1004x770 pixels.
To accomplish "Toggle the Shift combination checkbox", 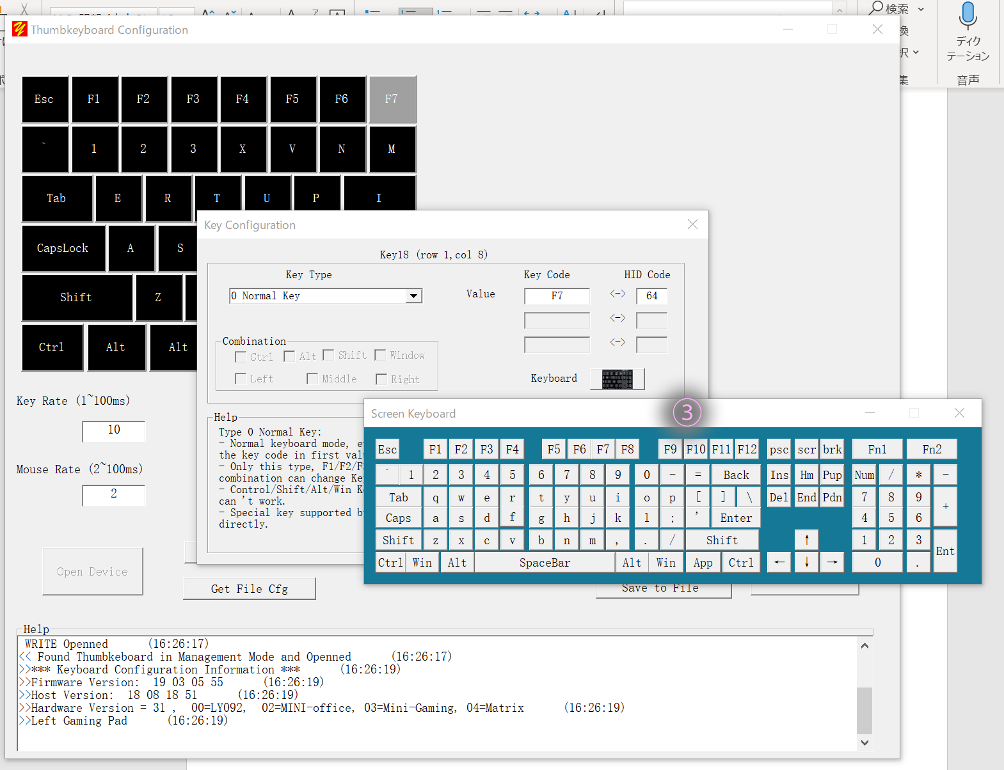I will coord(329,356).
